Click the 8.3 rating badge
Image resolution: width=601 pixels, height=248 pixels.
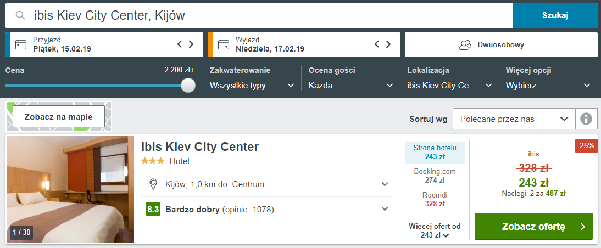[153, 210]
